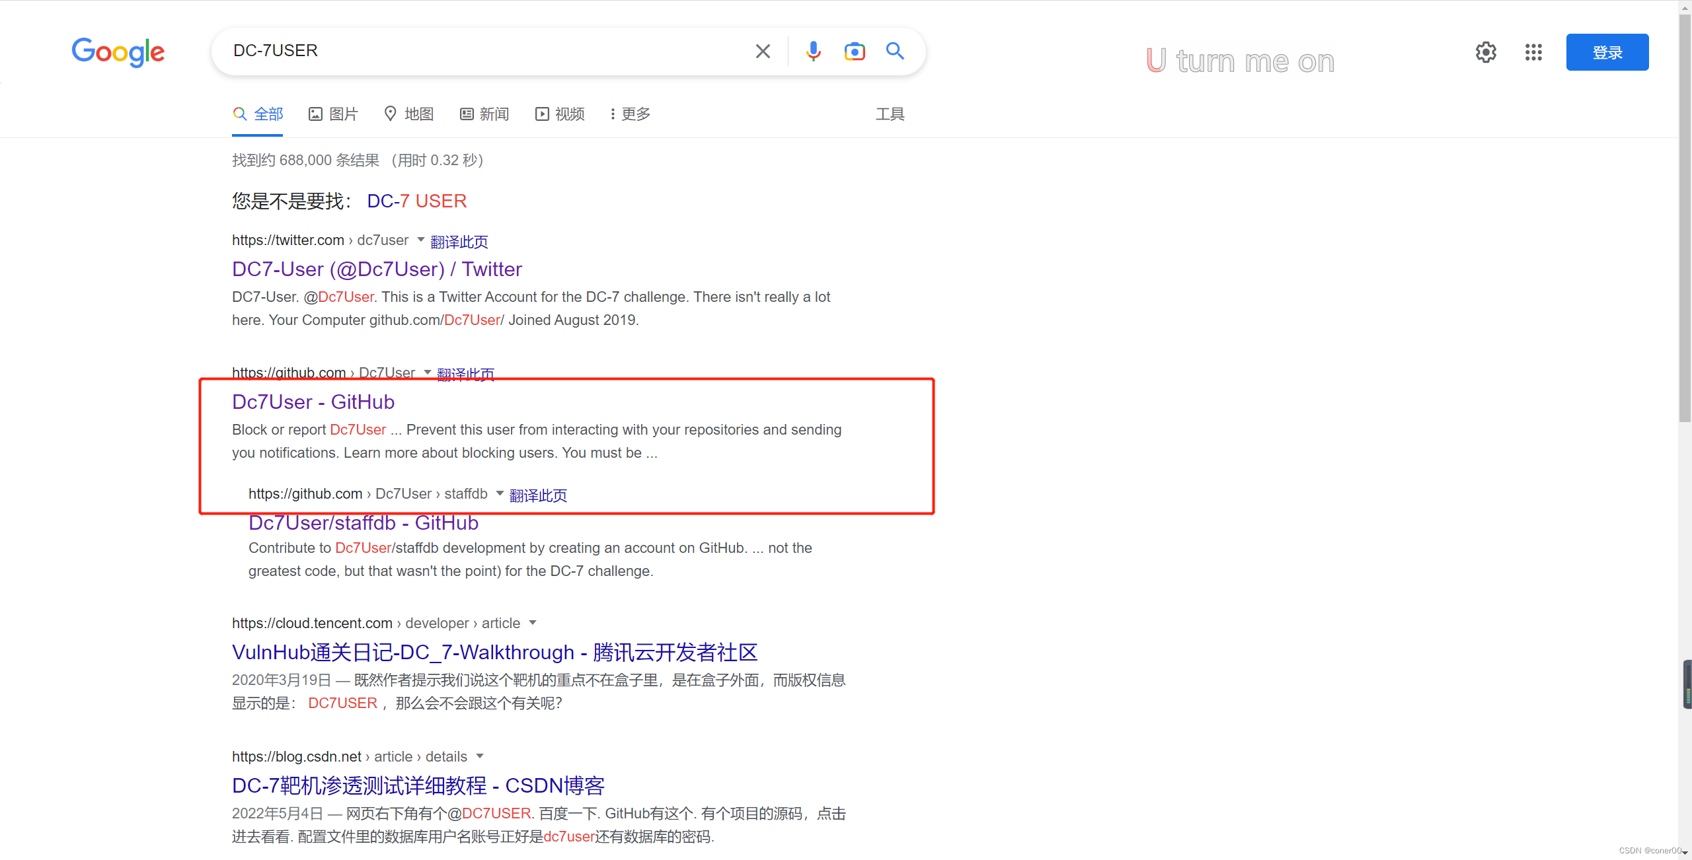1692x860 pixels.
Task: Open the Google apps grid icon
Action: (1533, 52)
